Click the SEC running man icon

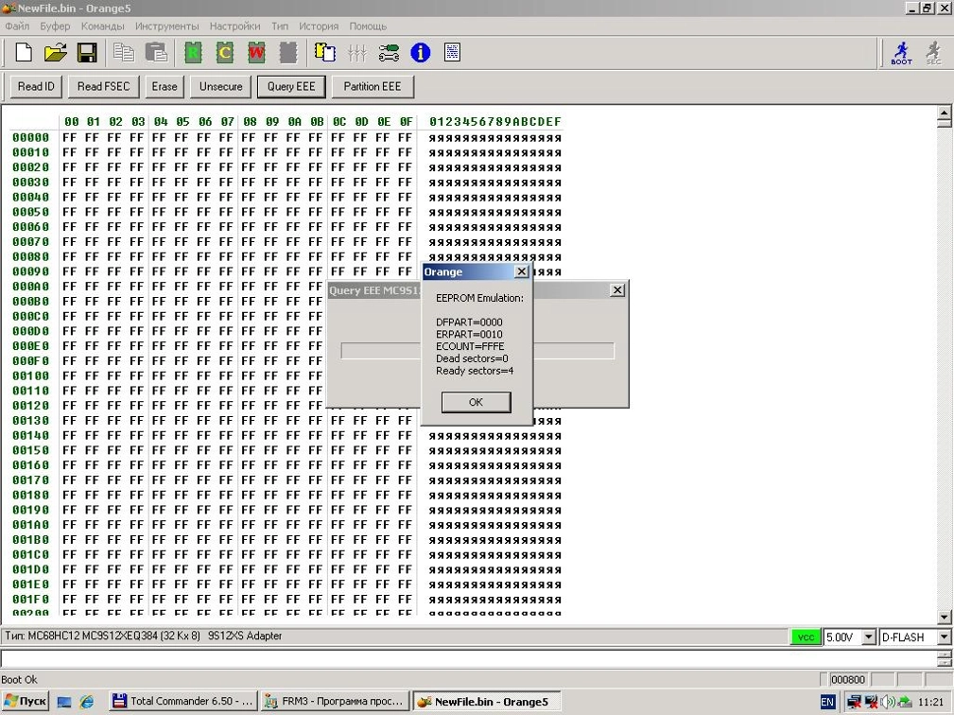pyautogui.click(x=933, y=53)
